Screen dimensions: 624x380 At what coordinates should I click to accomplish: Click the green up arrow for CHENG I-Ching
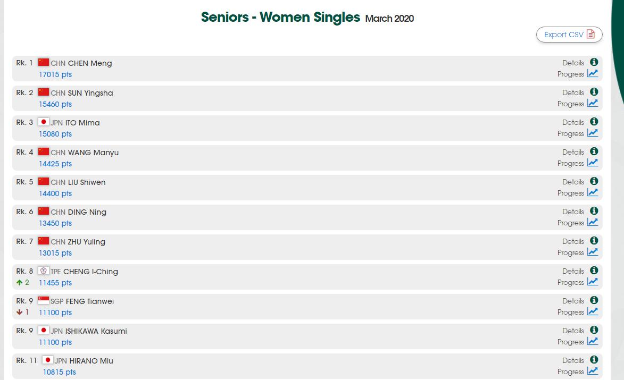(20, 283)
